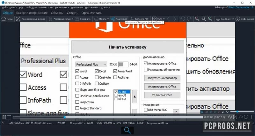The width and height of the screenshot is (255, 136).
Task: Toggle the PowerPoint checkbox
Action: tap(115, 71)
